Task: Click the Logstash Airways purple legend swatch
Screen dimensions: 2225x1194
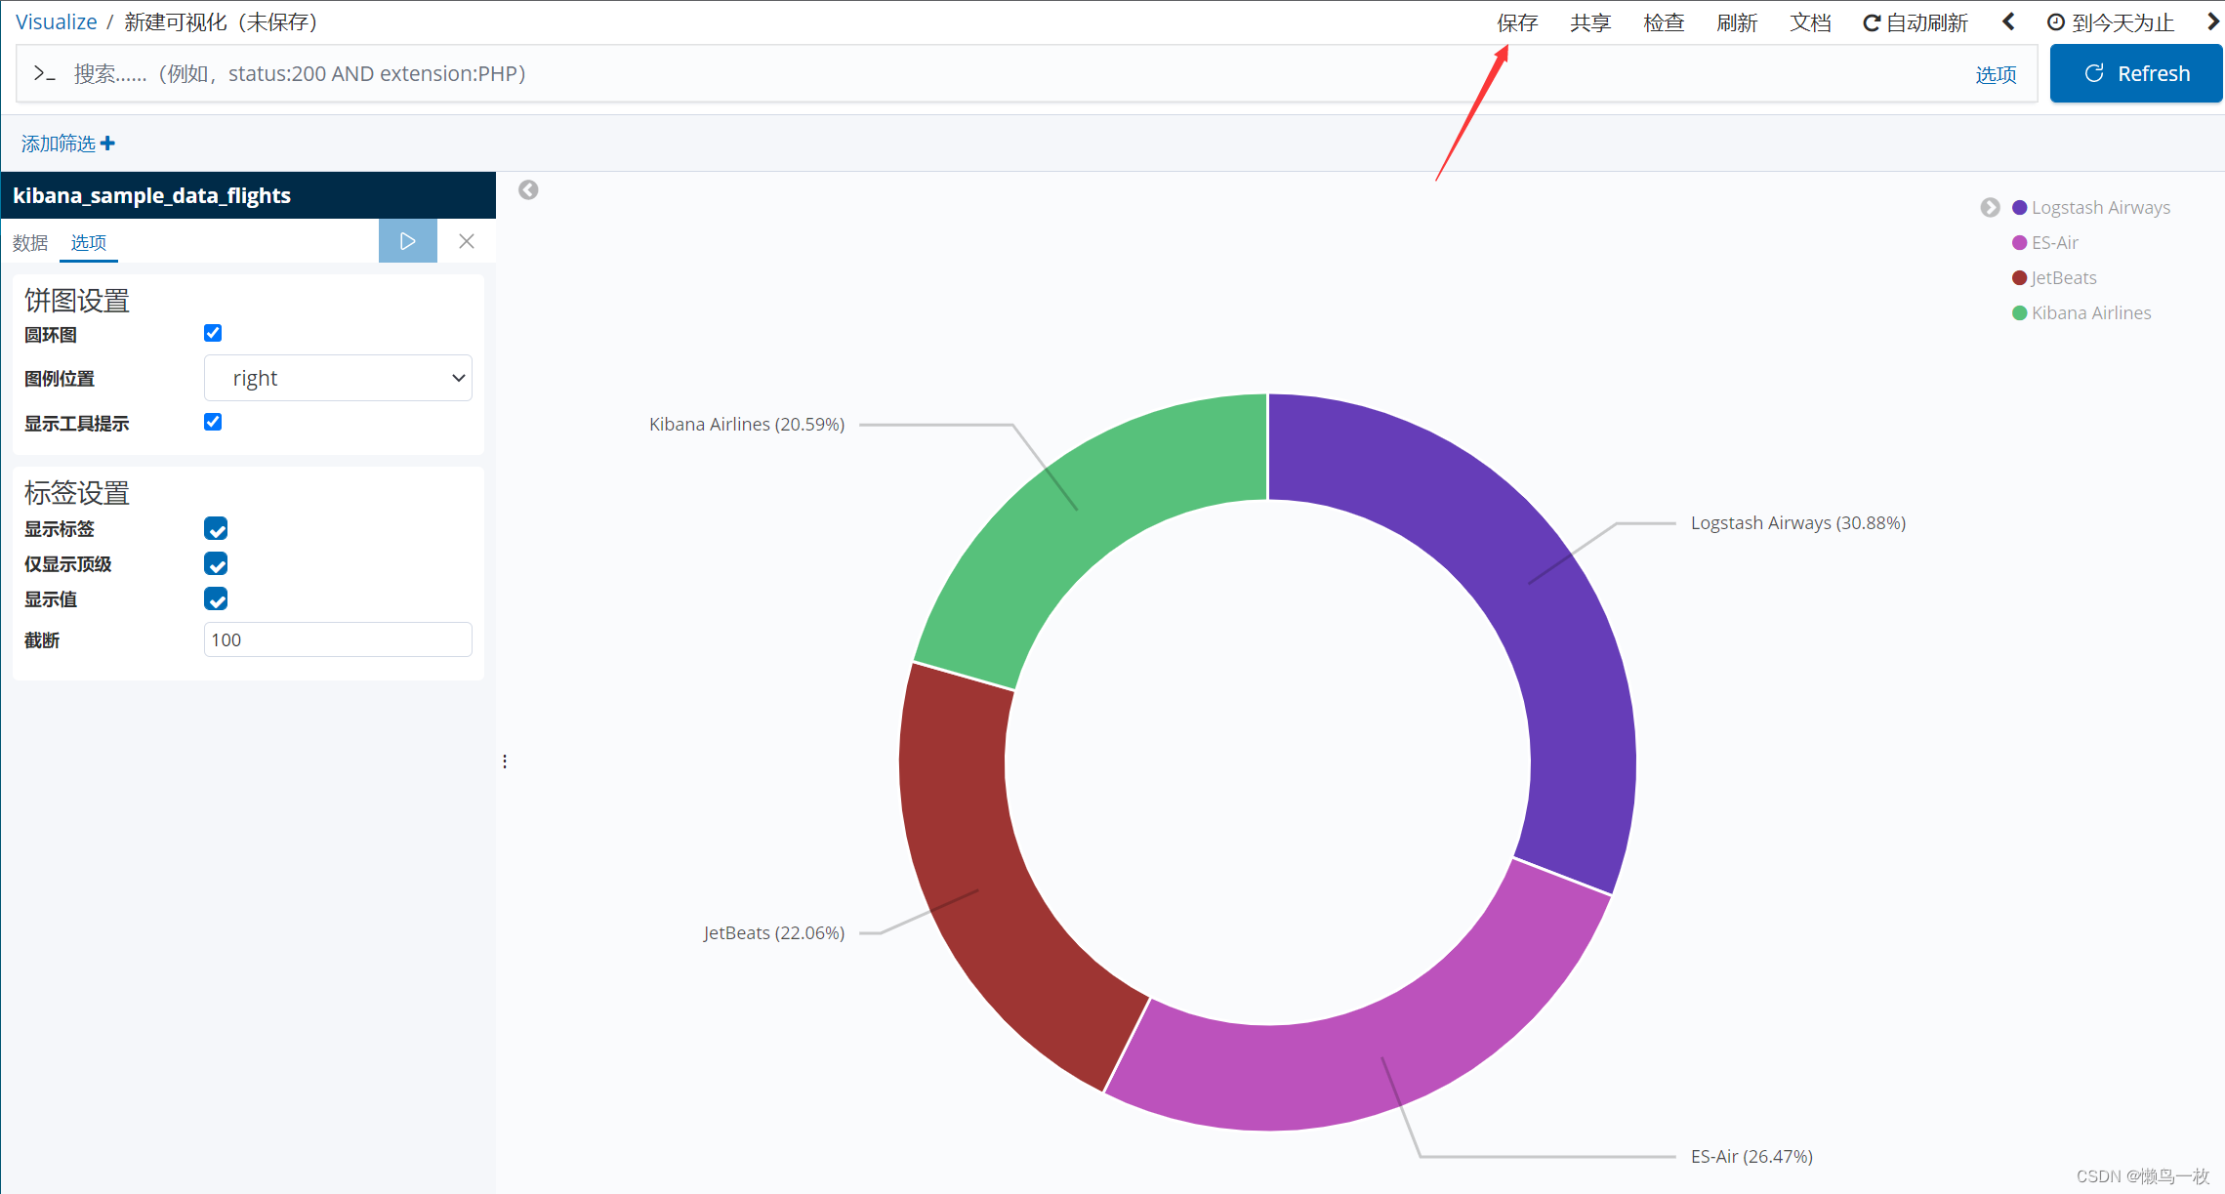Action: (2020, 207)
